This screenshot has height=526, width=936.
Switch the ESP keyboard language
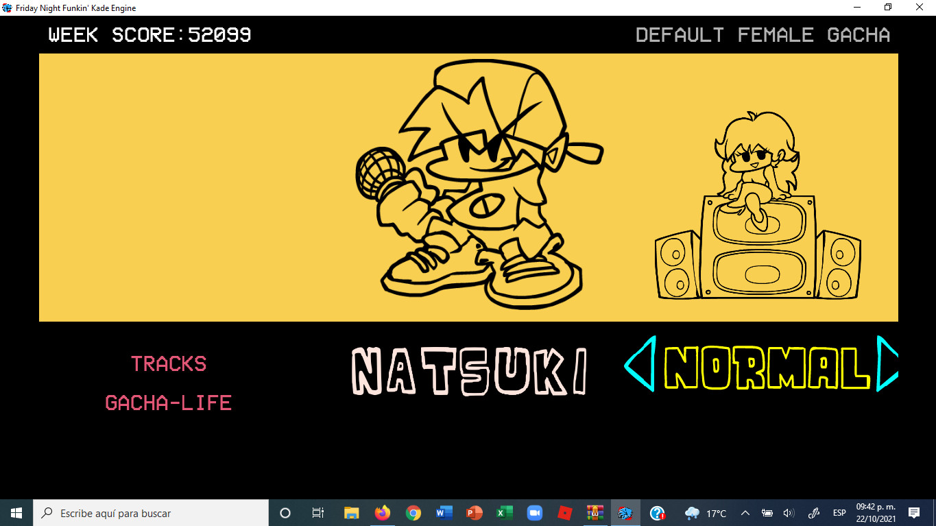pyautogui.click(x=839, y=513)
